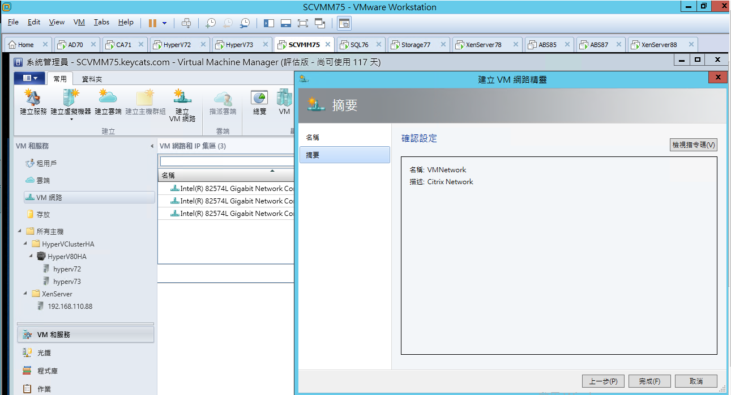Click the console view toolbar icon

pyautogui.click(x=344, y=23)
